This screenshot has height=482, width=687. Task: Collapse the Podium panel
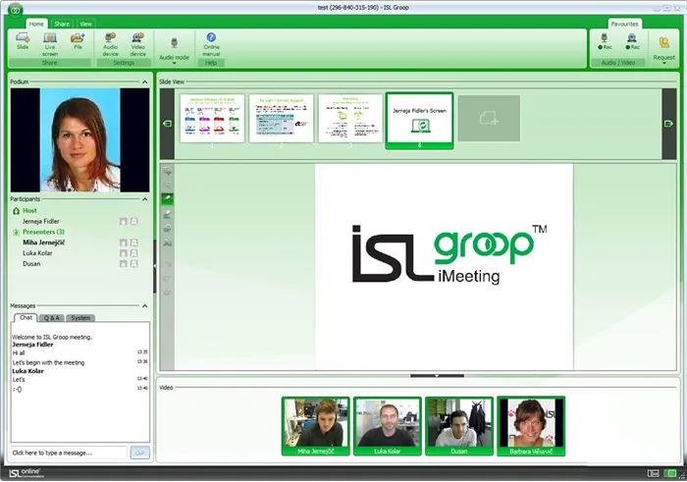(x=145, y=81)
